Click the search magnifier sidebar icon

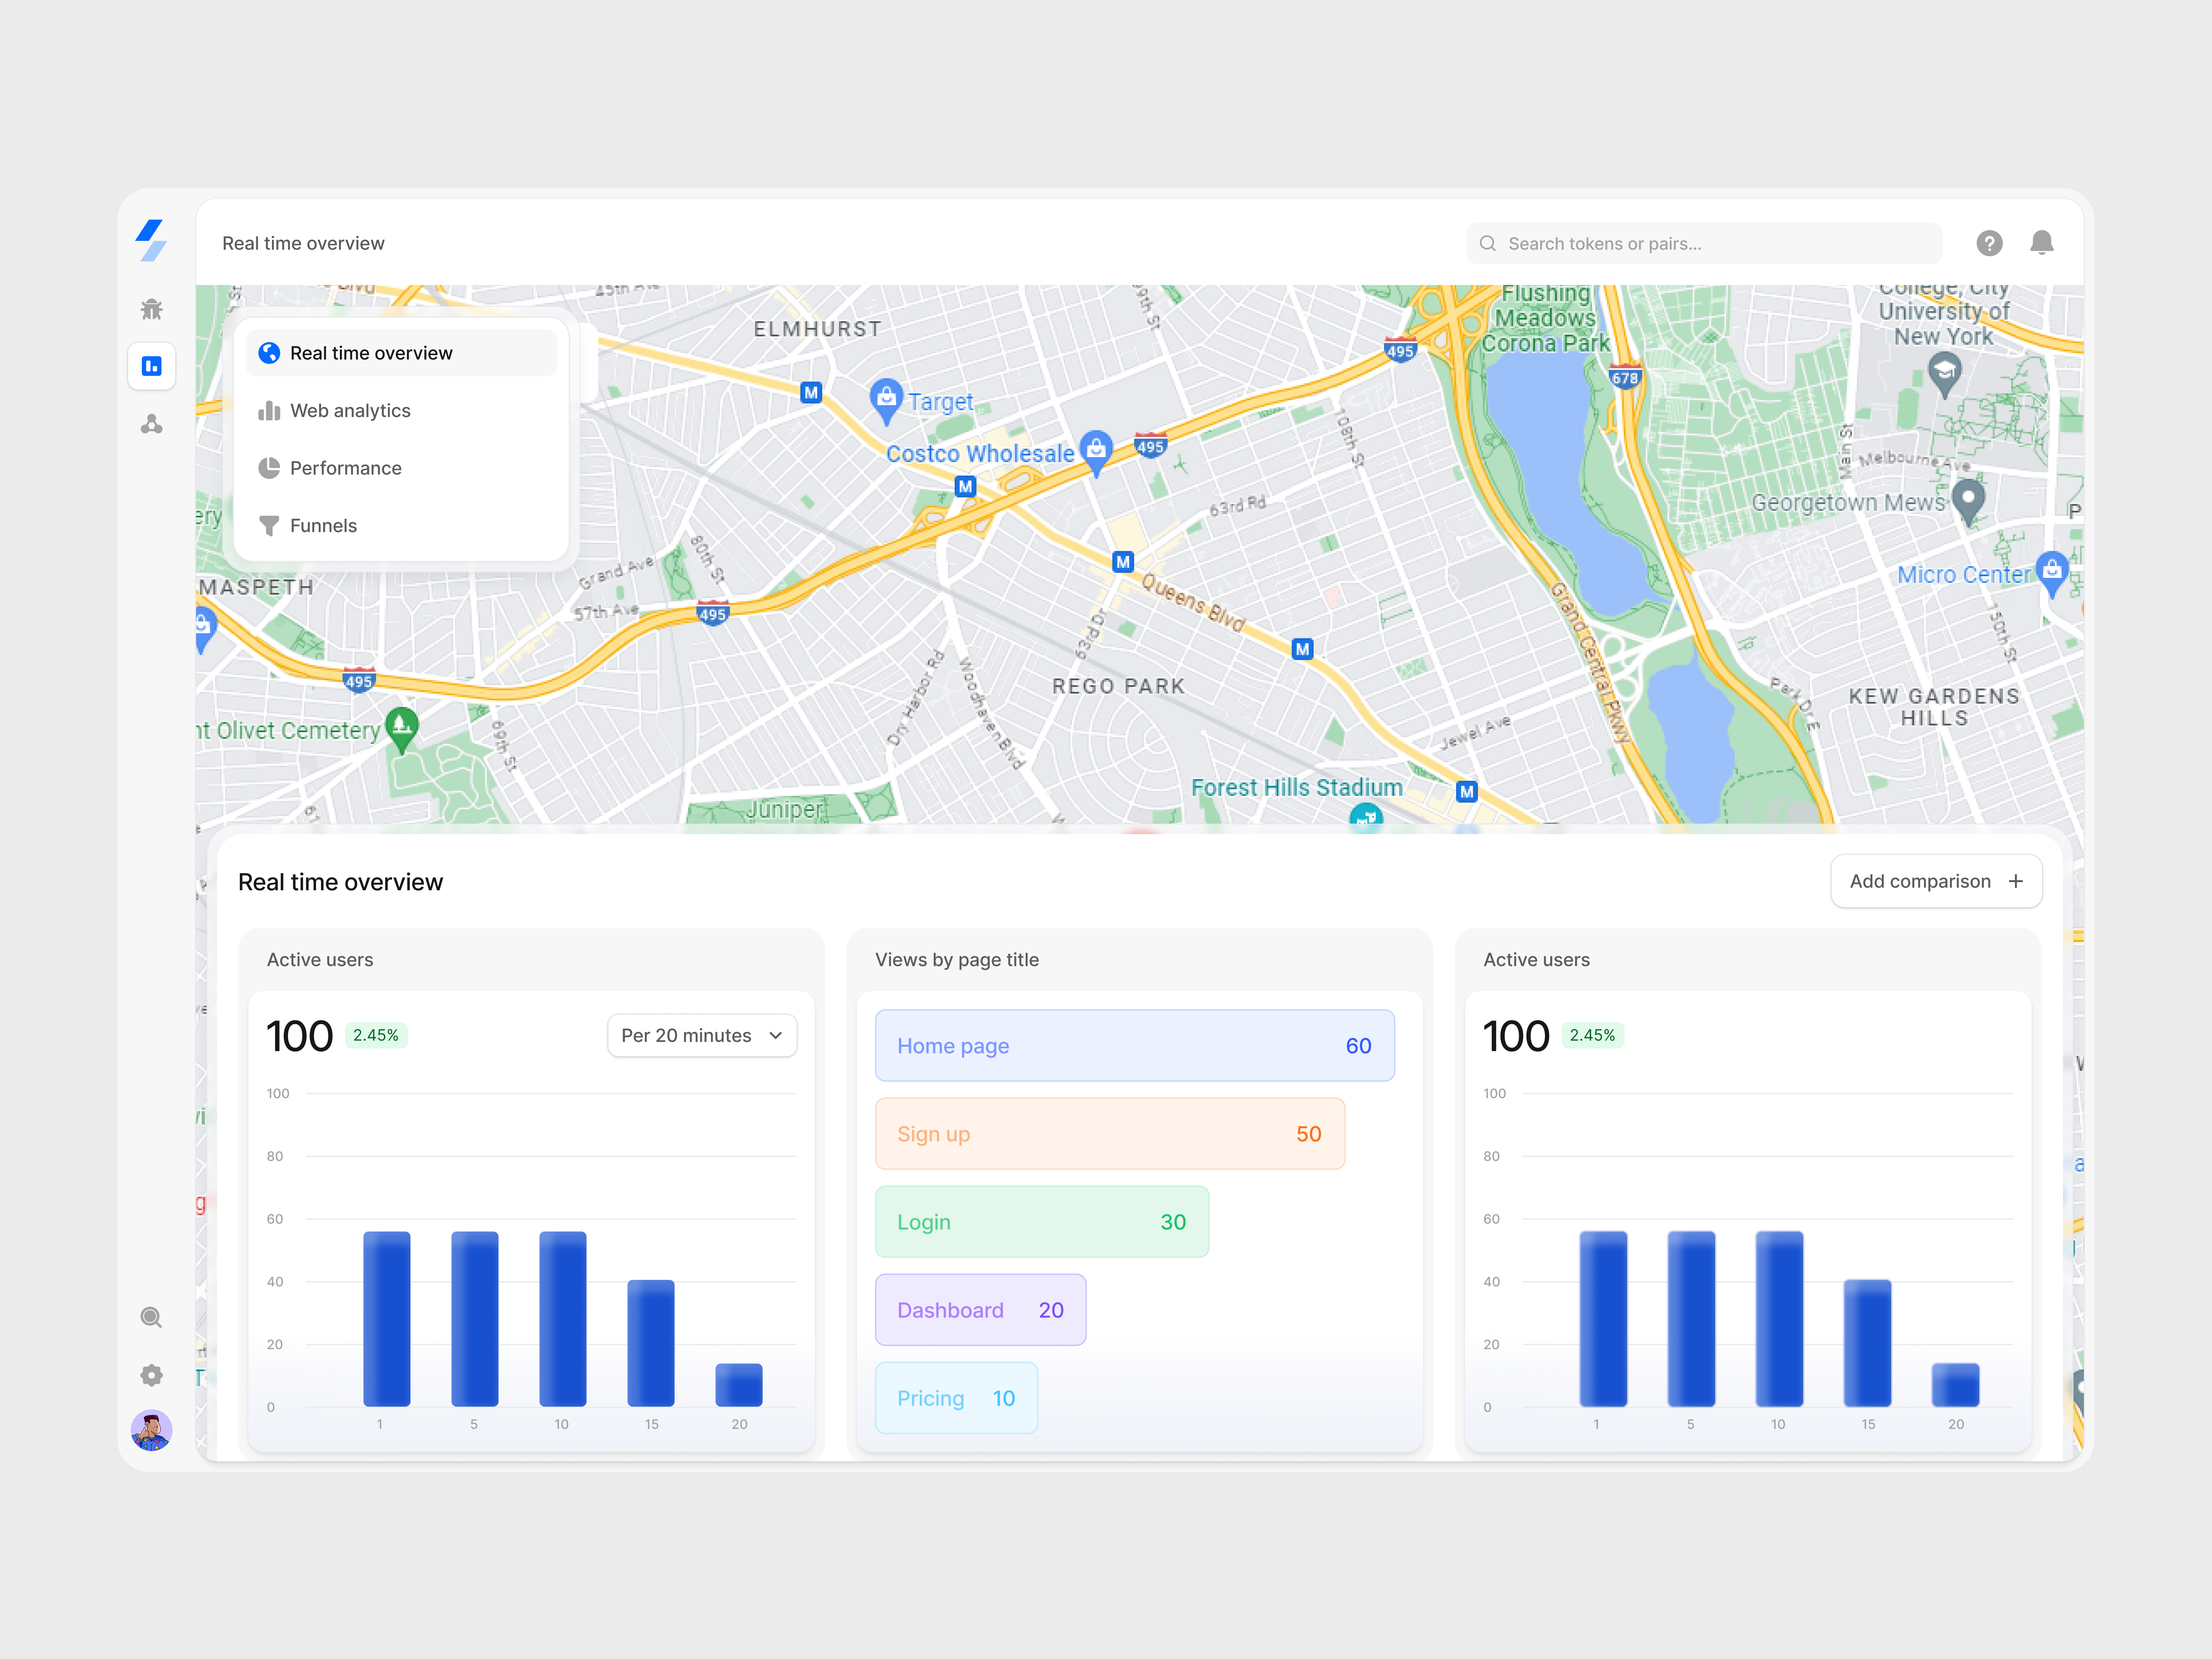tap(151, 1317)
